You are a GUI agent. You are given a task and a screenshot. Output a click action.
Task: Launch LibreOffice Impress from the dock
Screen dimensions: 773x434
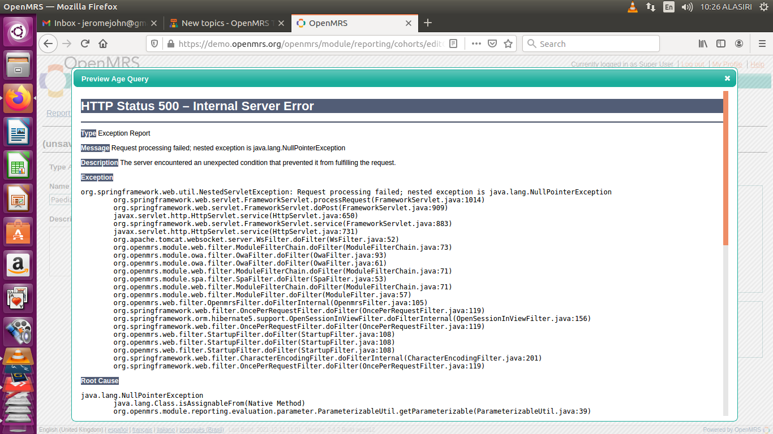[18, 198]
